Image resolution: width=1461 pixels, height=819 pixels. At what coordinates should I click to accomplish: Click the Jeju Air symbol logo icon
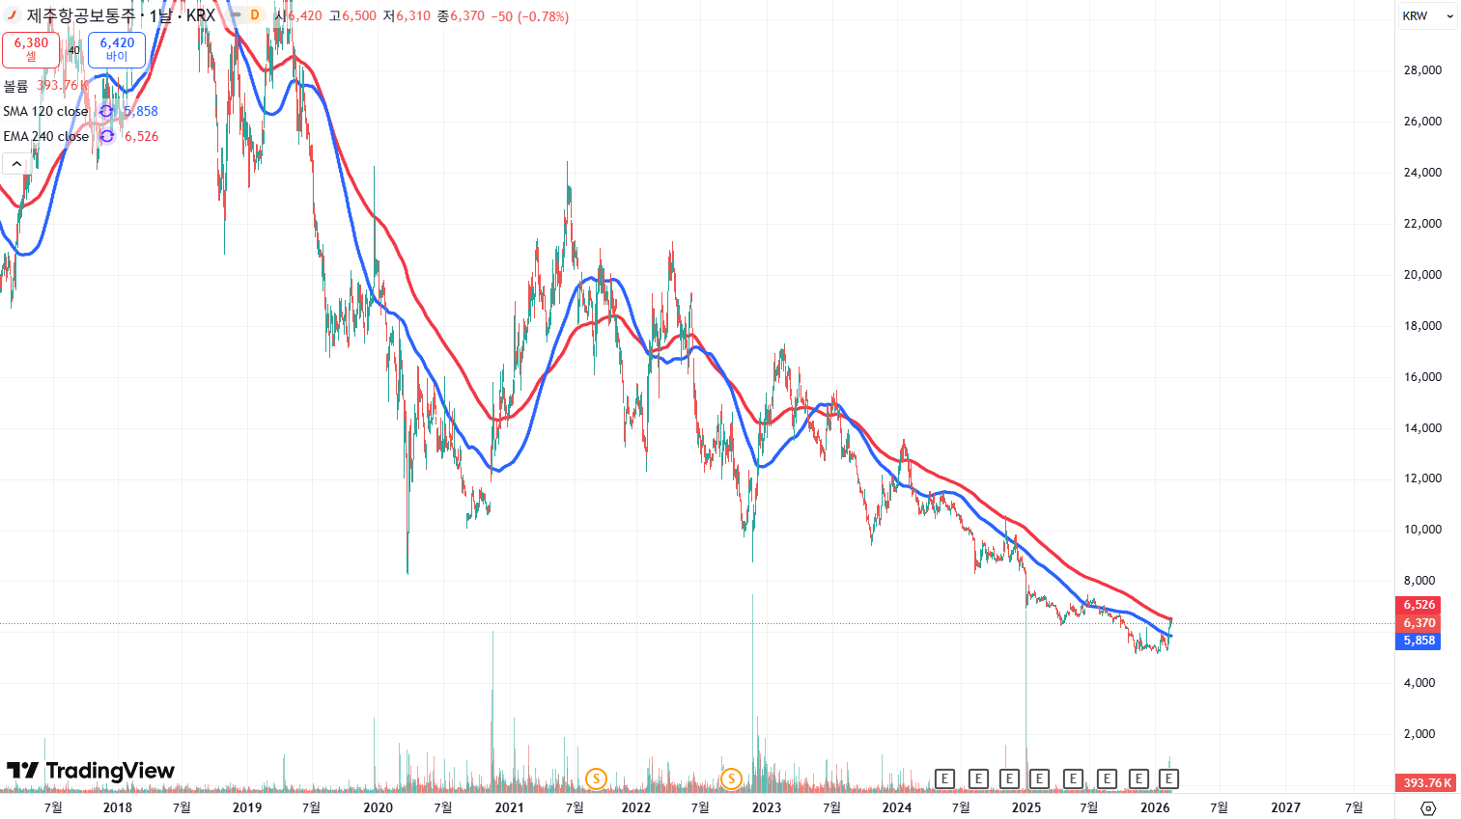[13, 15]
